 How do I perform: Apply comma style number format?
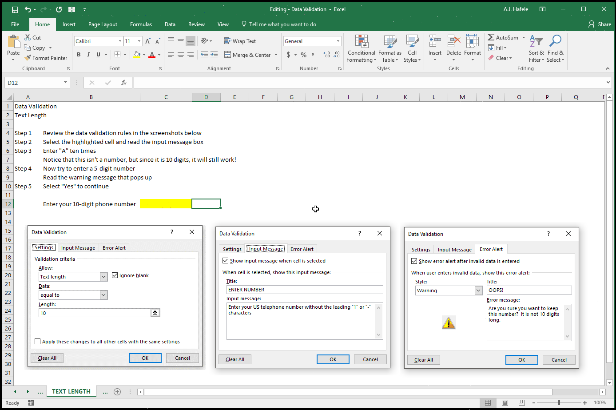[x=313, y=55]
